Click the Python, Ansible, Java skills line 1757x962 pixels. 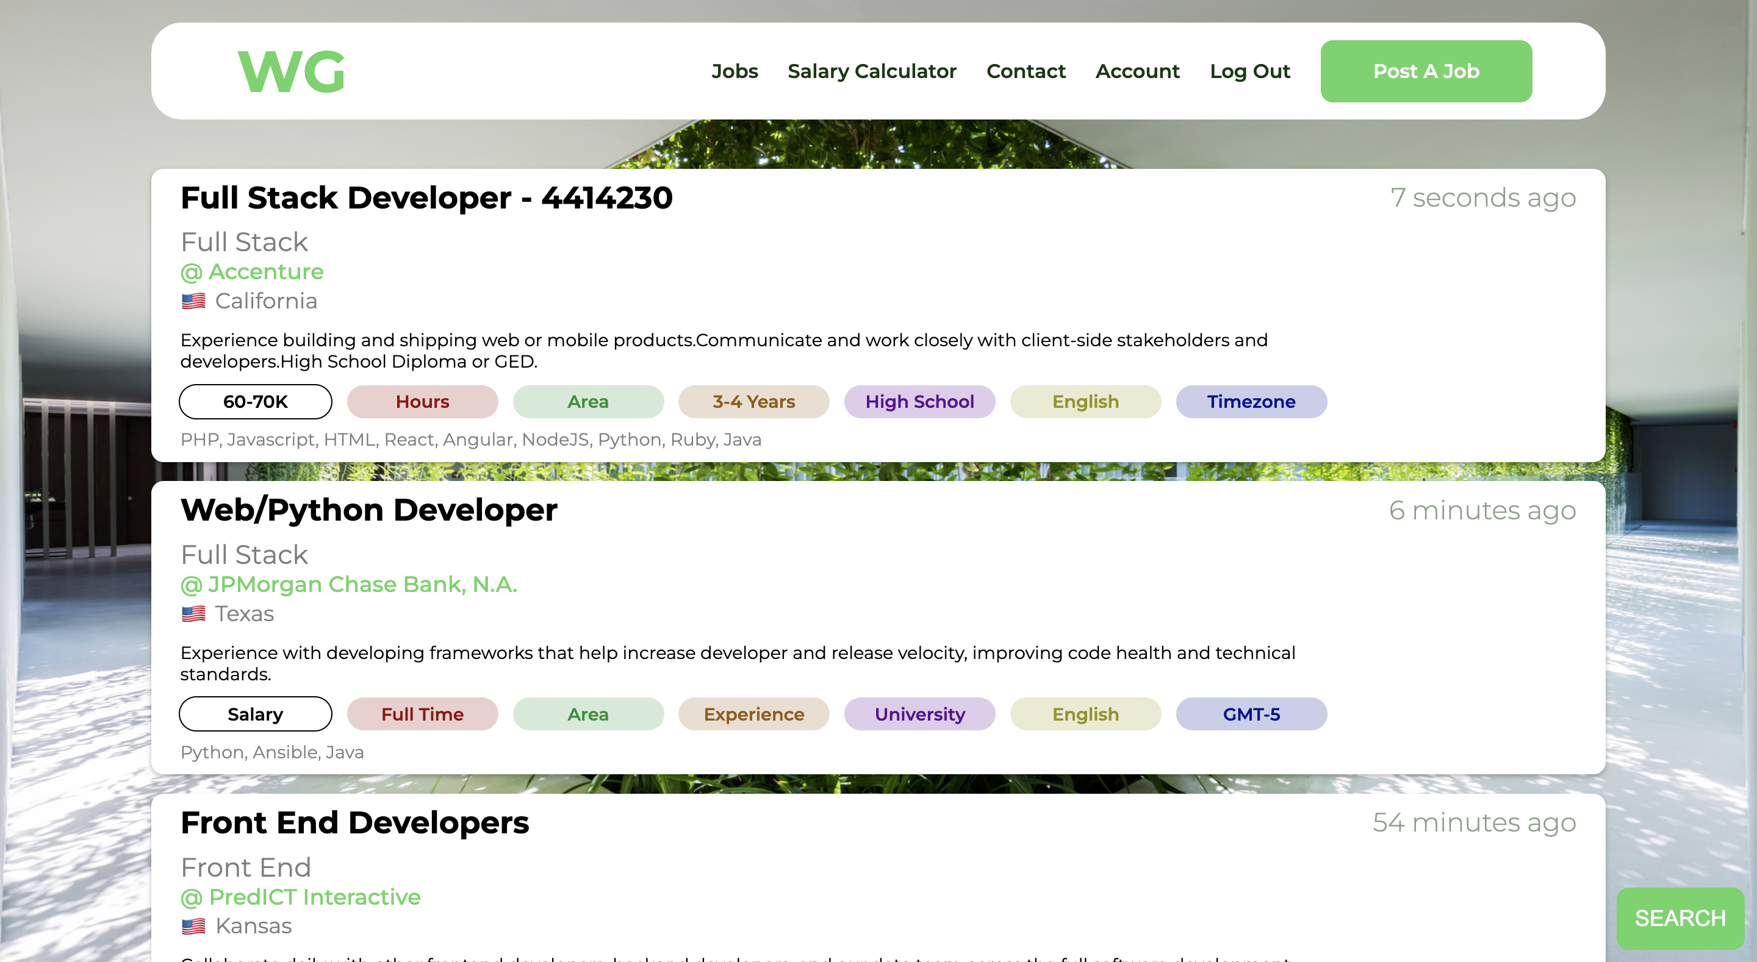272,752
